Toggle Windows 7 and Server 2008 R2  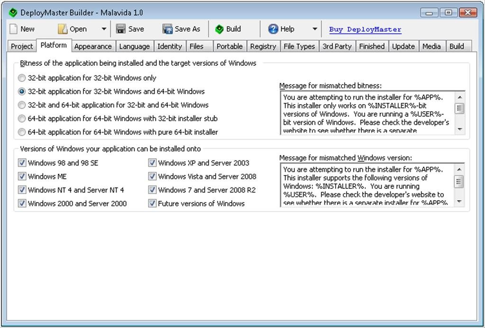click(x=152, y=190)
